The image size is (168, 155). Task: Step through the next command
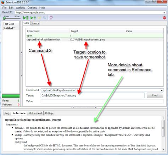click(x=45, y=18)
